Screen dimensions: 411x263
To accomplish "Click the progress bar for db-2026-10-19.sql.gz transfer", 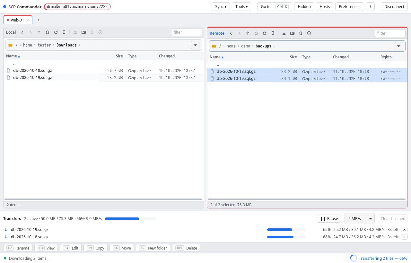I will point(286,230).
